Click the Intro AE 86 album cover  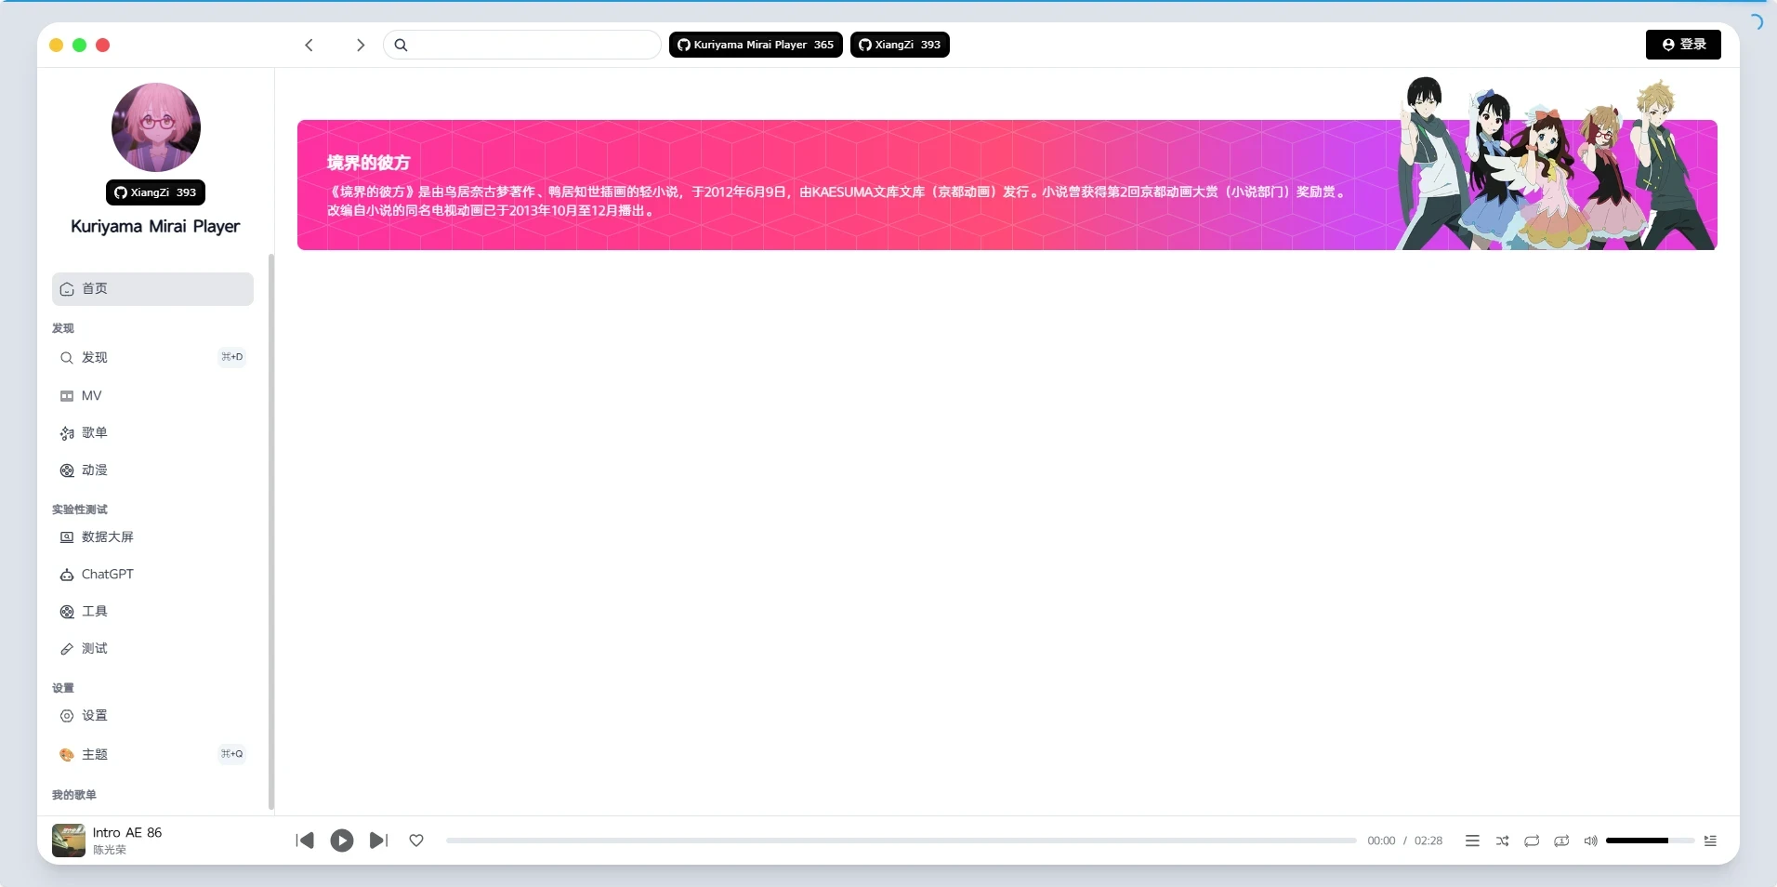69,841
